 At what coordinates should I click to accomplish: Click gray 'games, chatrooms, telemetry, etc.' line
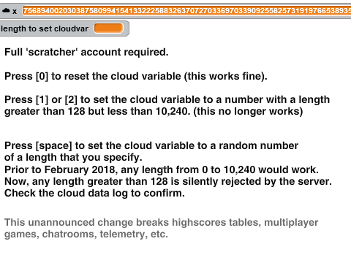(86, 235)
